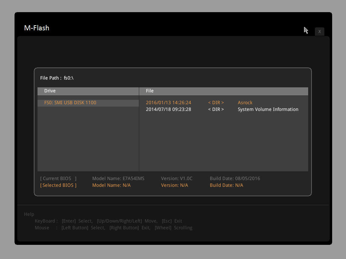Click the M-Flash title text
Viewport: 346px width, 259px height.
[x=36, y=28]
